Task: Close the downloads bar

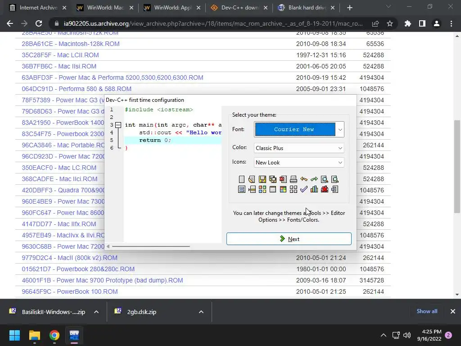Action: pyautogui.click(x=453, y=311)
